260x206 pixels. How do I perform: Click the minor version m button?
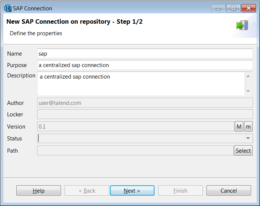click(x=248, y=127)
